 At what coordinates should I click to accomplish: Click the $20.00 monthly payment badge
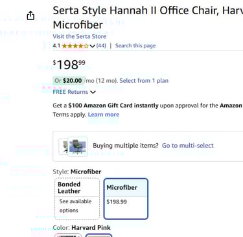(x=69, y=81)
